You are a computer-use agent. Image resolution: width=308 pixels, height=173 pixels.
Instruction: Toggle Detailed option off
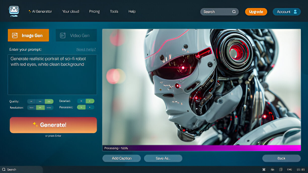(81, 101)
